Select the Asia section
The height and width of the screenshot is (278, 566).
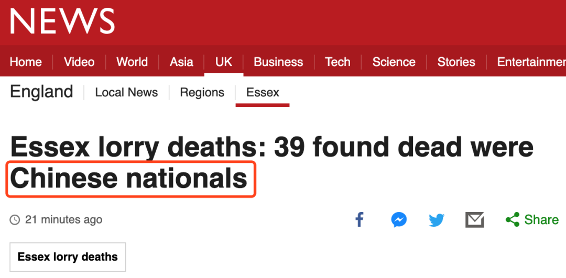tap(181, 62)
